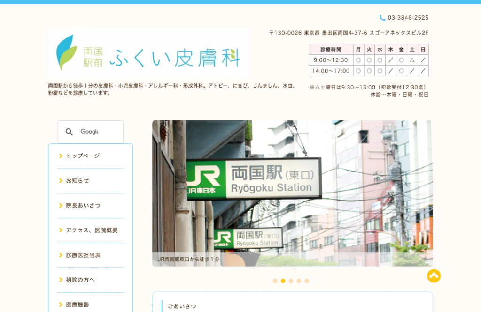Click the arrow icon beside 診療医担当表
This screenshot has height=312, width=481.
point(61,255)
